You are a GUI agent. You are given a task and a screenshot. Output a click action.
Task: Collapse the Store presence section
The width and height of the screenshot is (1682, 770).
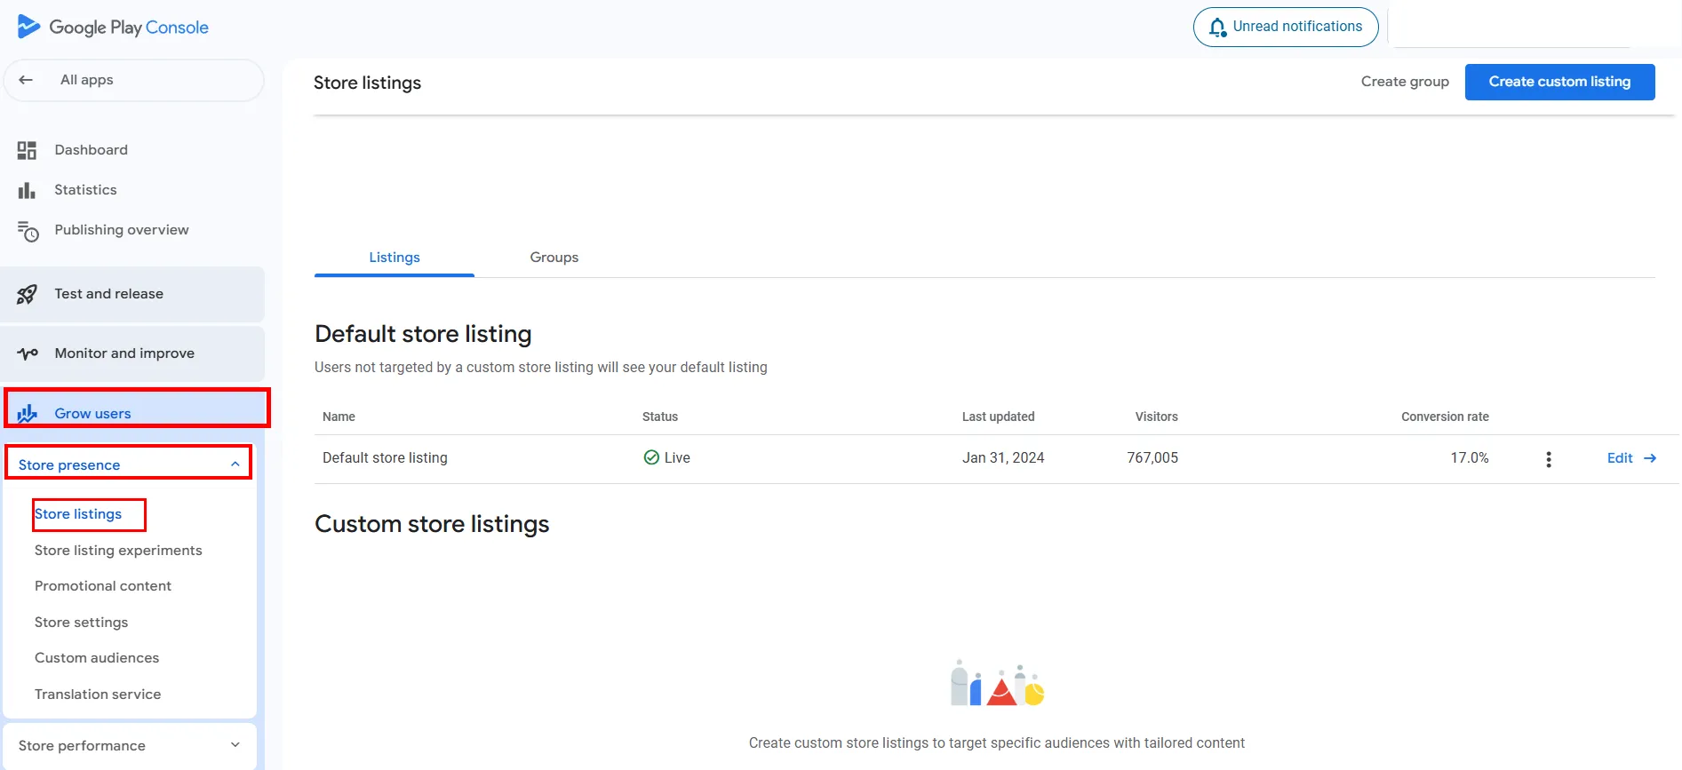[235, 464]
